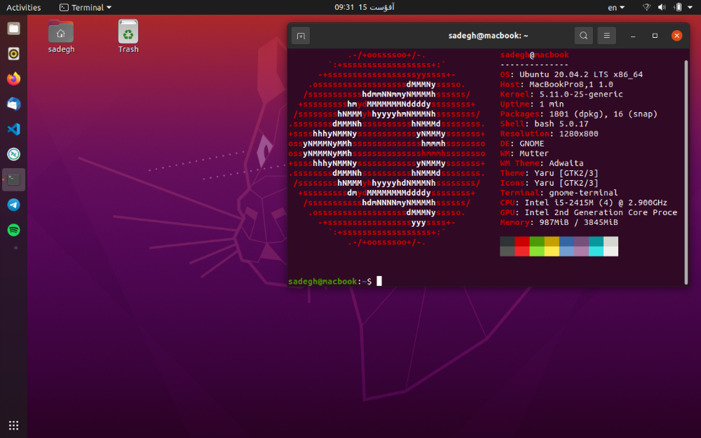
Task: Open the Files app in the dock
Action: tap(13, 29)
